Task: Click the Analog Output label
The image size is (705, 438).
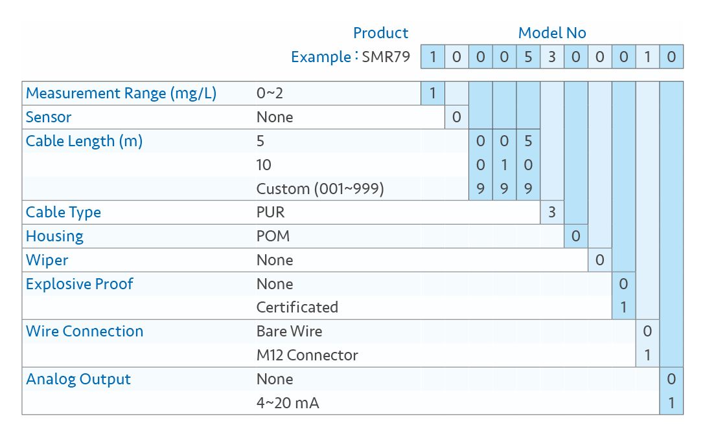Action: [78, 379]
